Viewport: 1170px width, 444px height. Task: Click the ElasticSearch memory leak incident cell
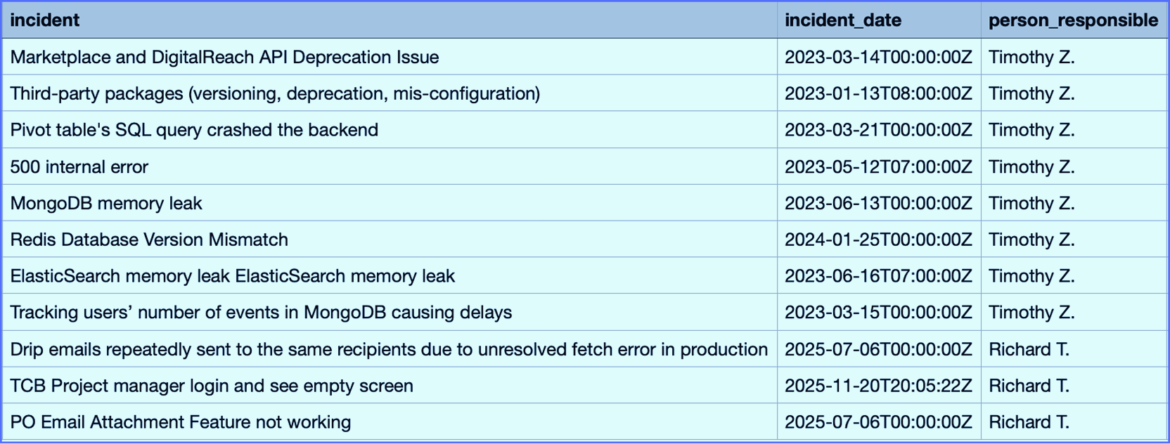[232, 276]
